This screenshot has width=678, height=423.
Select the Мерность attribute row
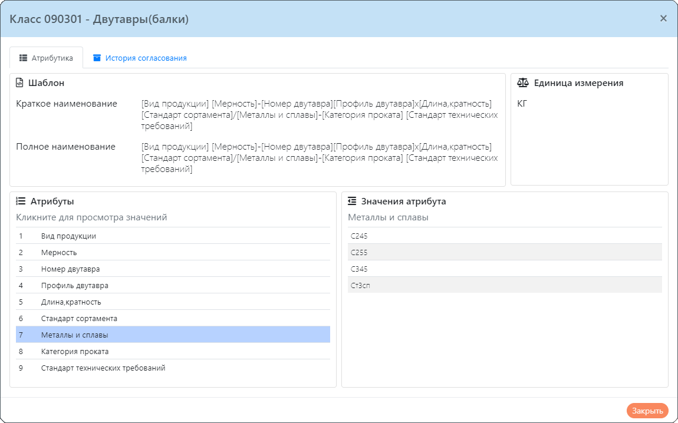(x=59, y=253)
